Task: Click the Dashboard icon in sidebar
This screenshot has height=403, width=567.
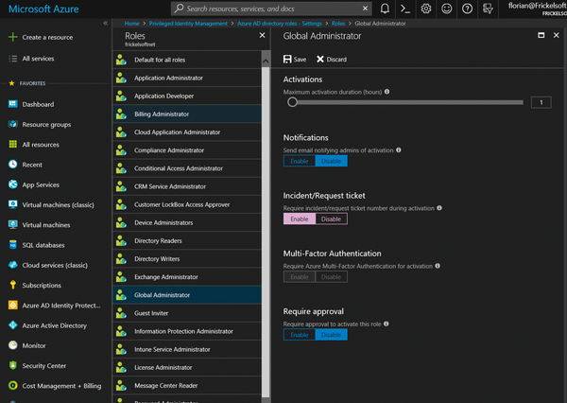Action: (13, 104)
